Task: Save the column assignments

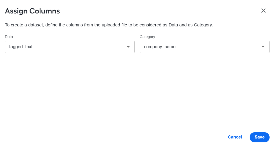Action: [x=259, y=137]
